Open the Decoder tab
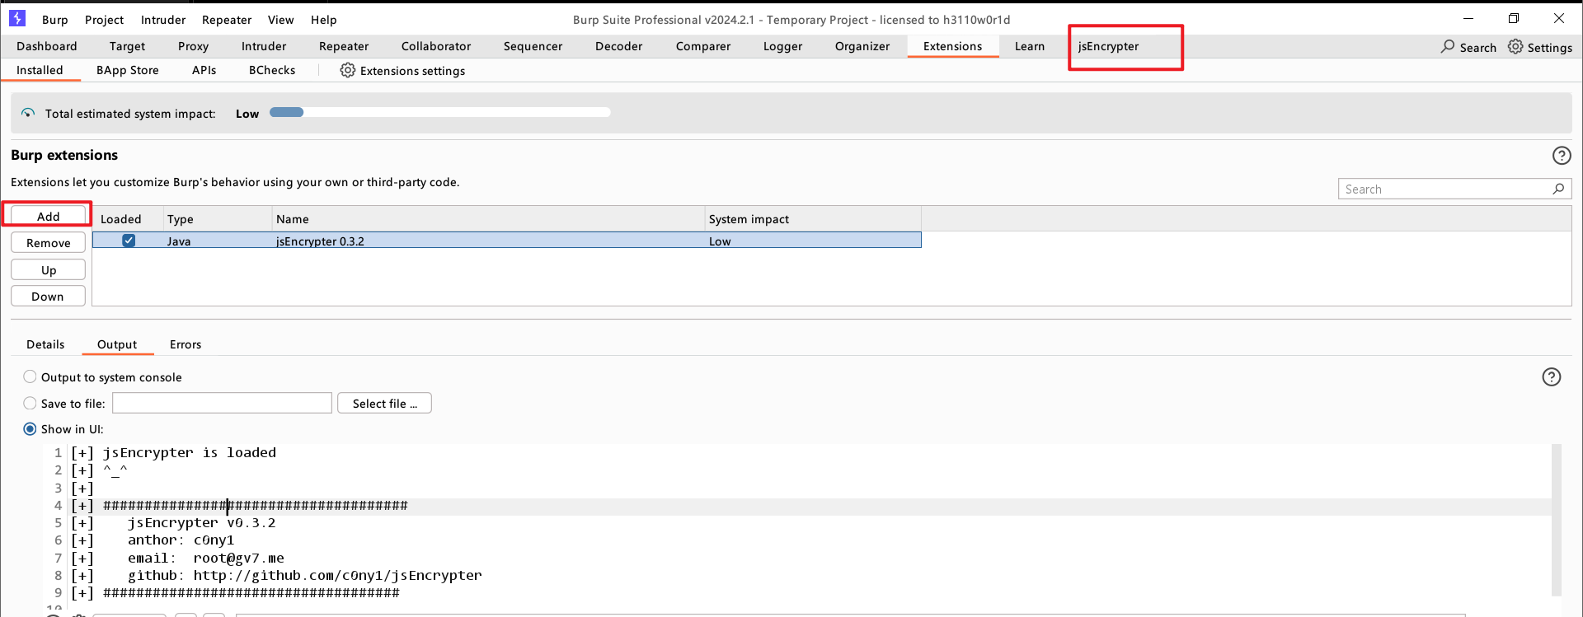 (618, 46)
